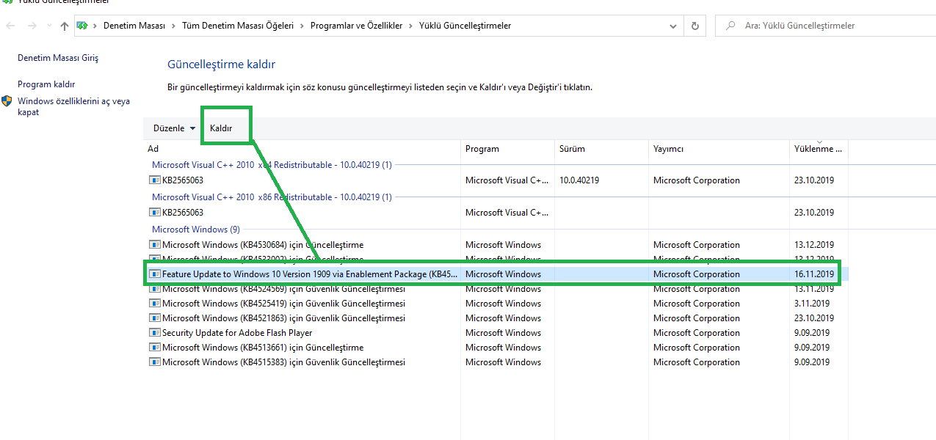
Task: Open Program kaldır link
Action: pos(46,84)
